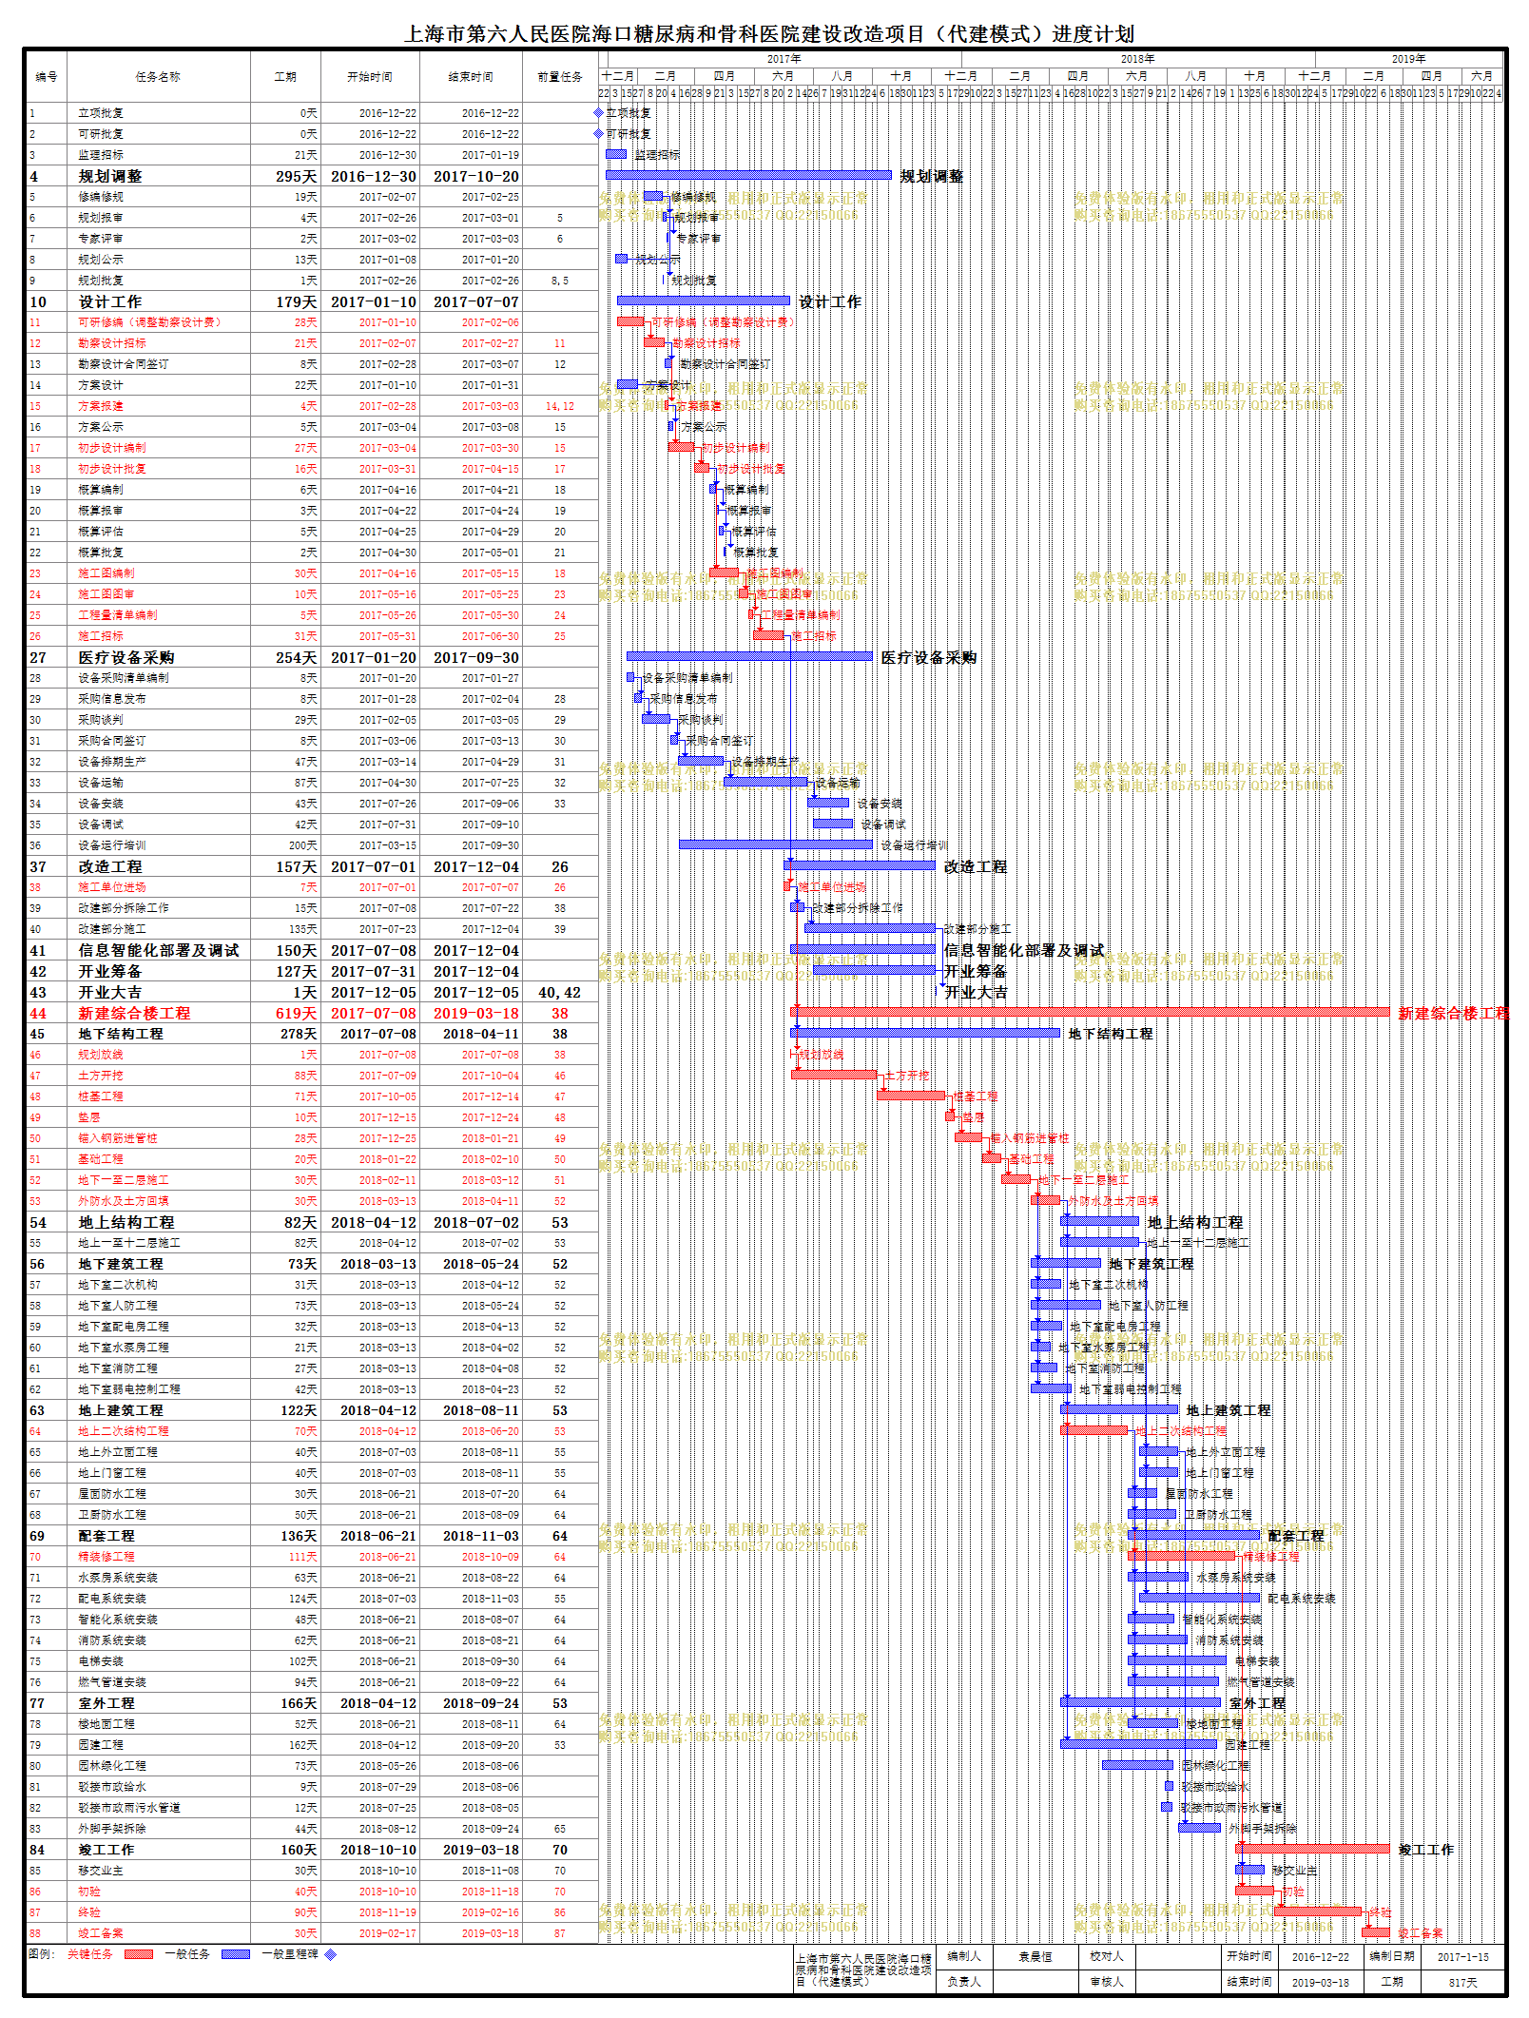Click the name 袁晨恒 in the footer
This screenshot has width=1529, height=2018.
pos(1035,1956)
